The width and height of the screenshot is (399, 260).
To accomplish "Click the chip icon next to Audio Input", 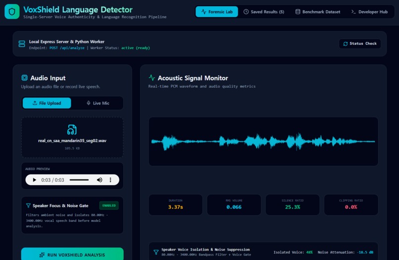I will pyautogui.click(x=24, y=78).
